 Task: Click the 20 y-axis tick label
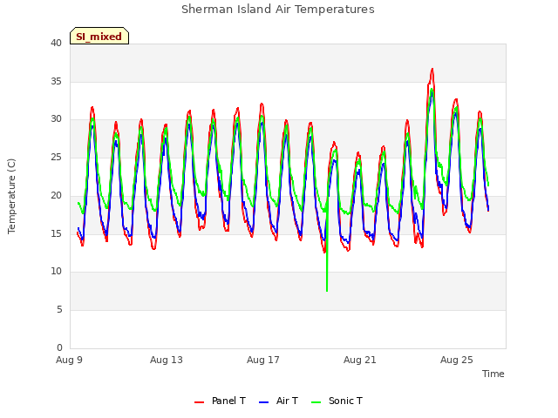[x=56, y=195]
